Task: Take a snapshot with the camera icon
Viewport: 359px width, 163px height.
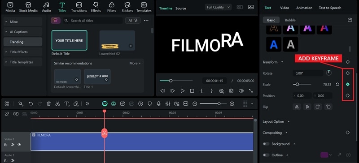Action: click(231, 91)
